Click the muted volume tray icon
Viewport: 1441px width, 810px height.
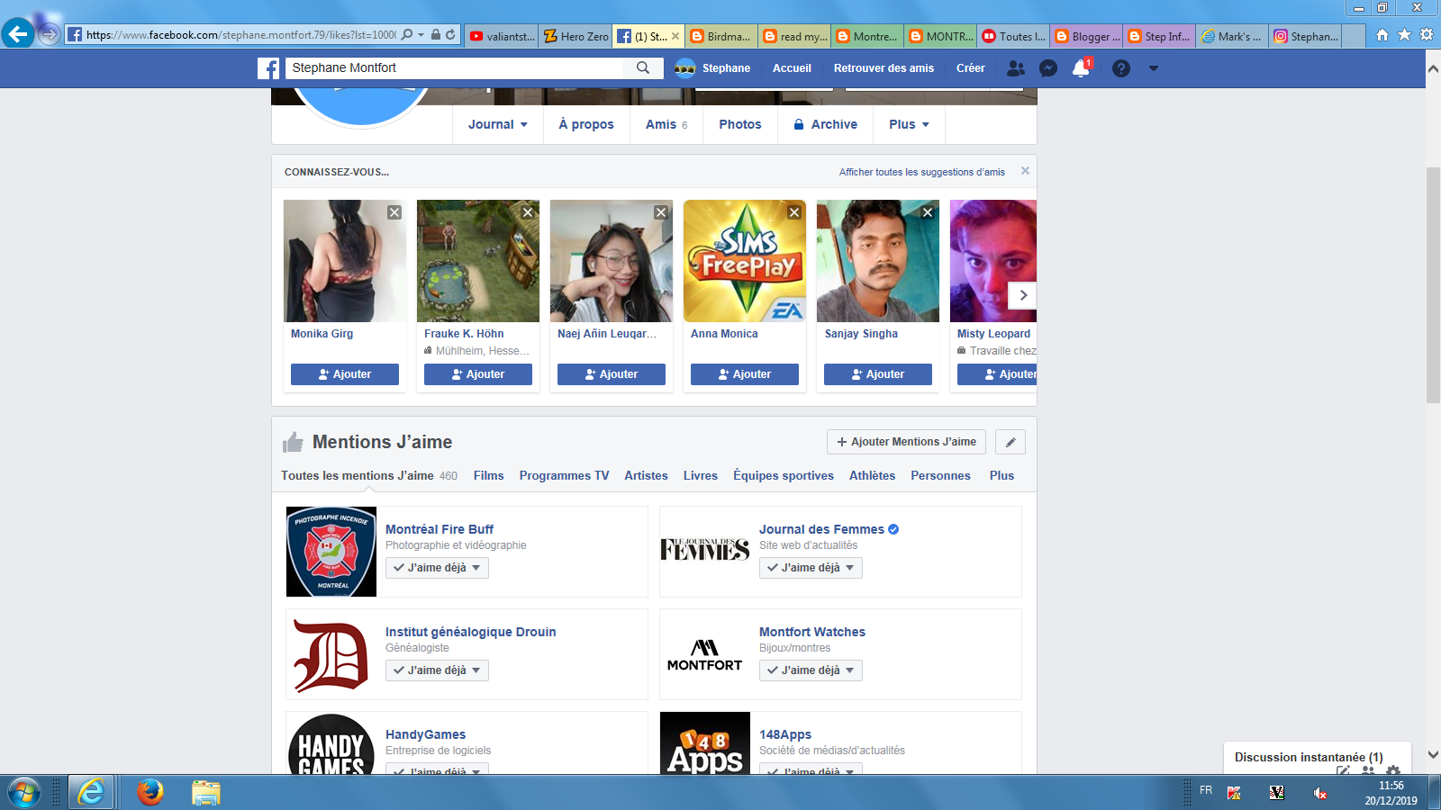point(1319,793)
